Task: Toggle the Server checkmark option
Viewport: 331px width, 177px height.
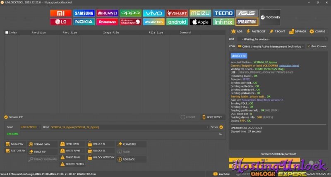Action: pos(221,127)
